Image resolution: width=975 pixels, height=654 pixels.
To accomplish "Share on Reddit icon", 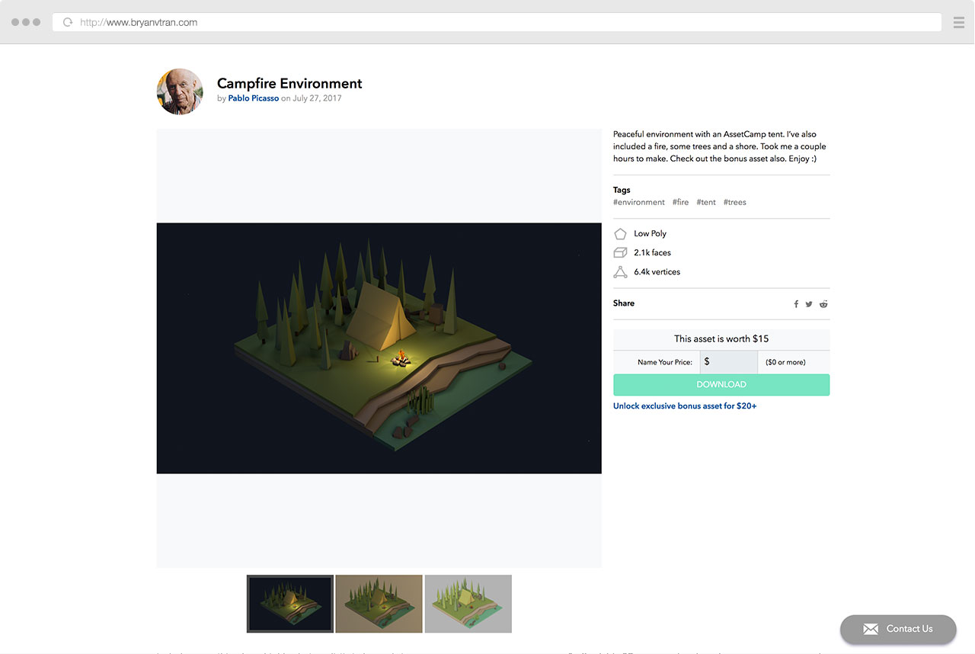I will [x=823, y=304].
